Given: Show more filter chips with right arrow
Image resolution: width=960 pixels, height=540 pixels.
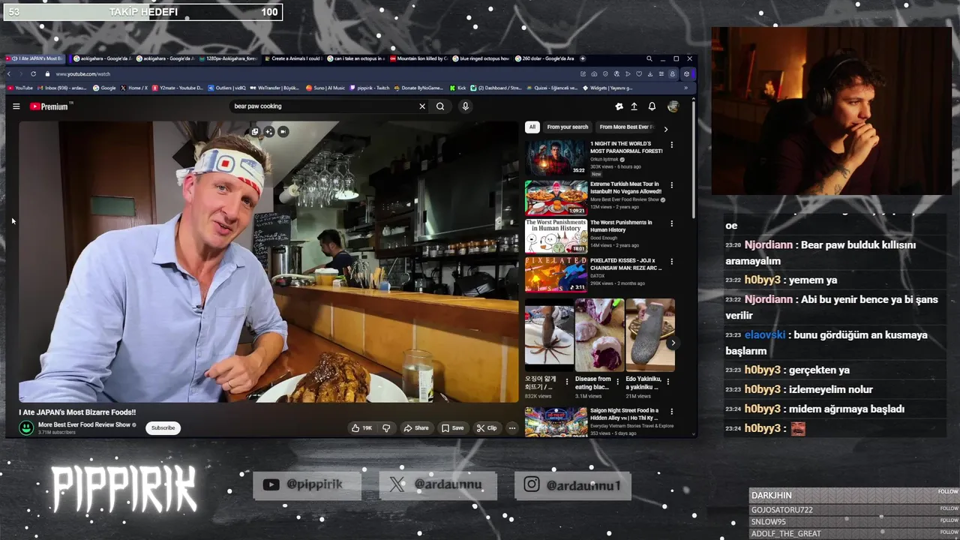Looking at the screenshot, I should tap(665, 128).
